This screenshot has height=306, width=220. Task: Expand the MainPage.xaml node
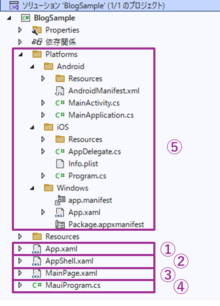[20, 273]
